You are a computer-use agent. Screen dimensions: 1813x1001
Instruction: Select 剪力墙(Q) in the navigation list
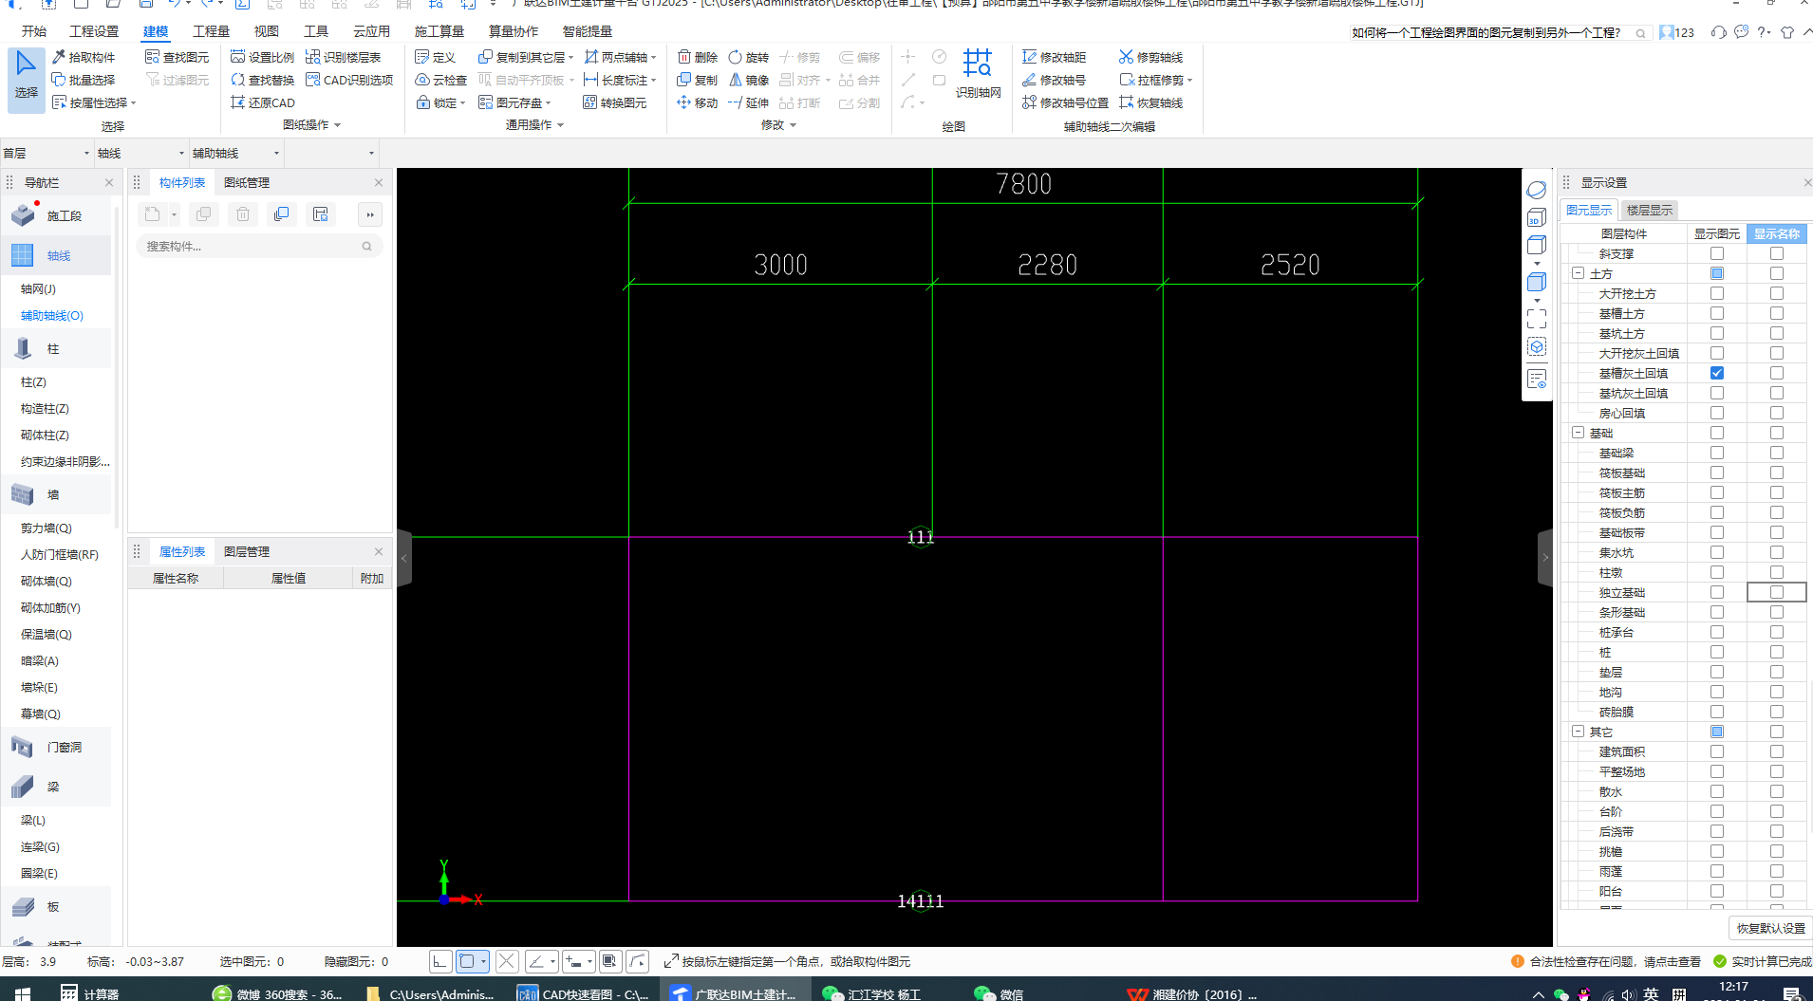[47, 528]
